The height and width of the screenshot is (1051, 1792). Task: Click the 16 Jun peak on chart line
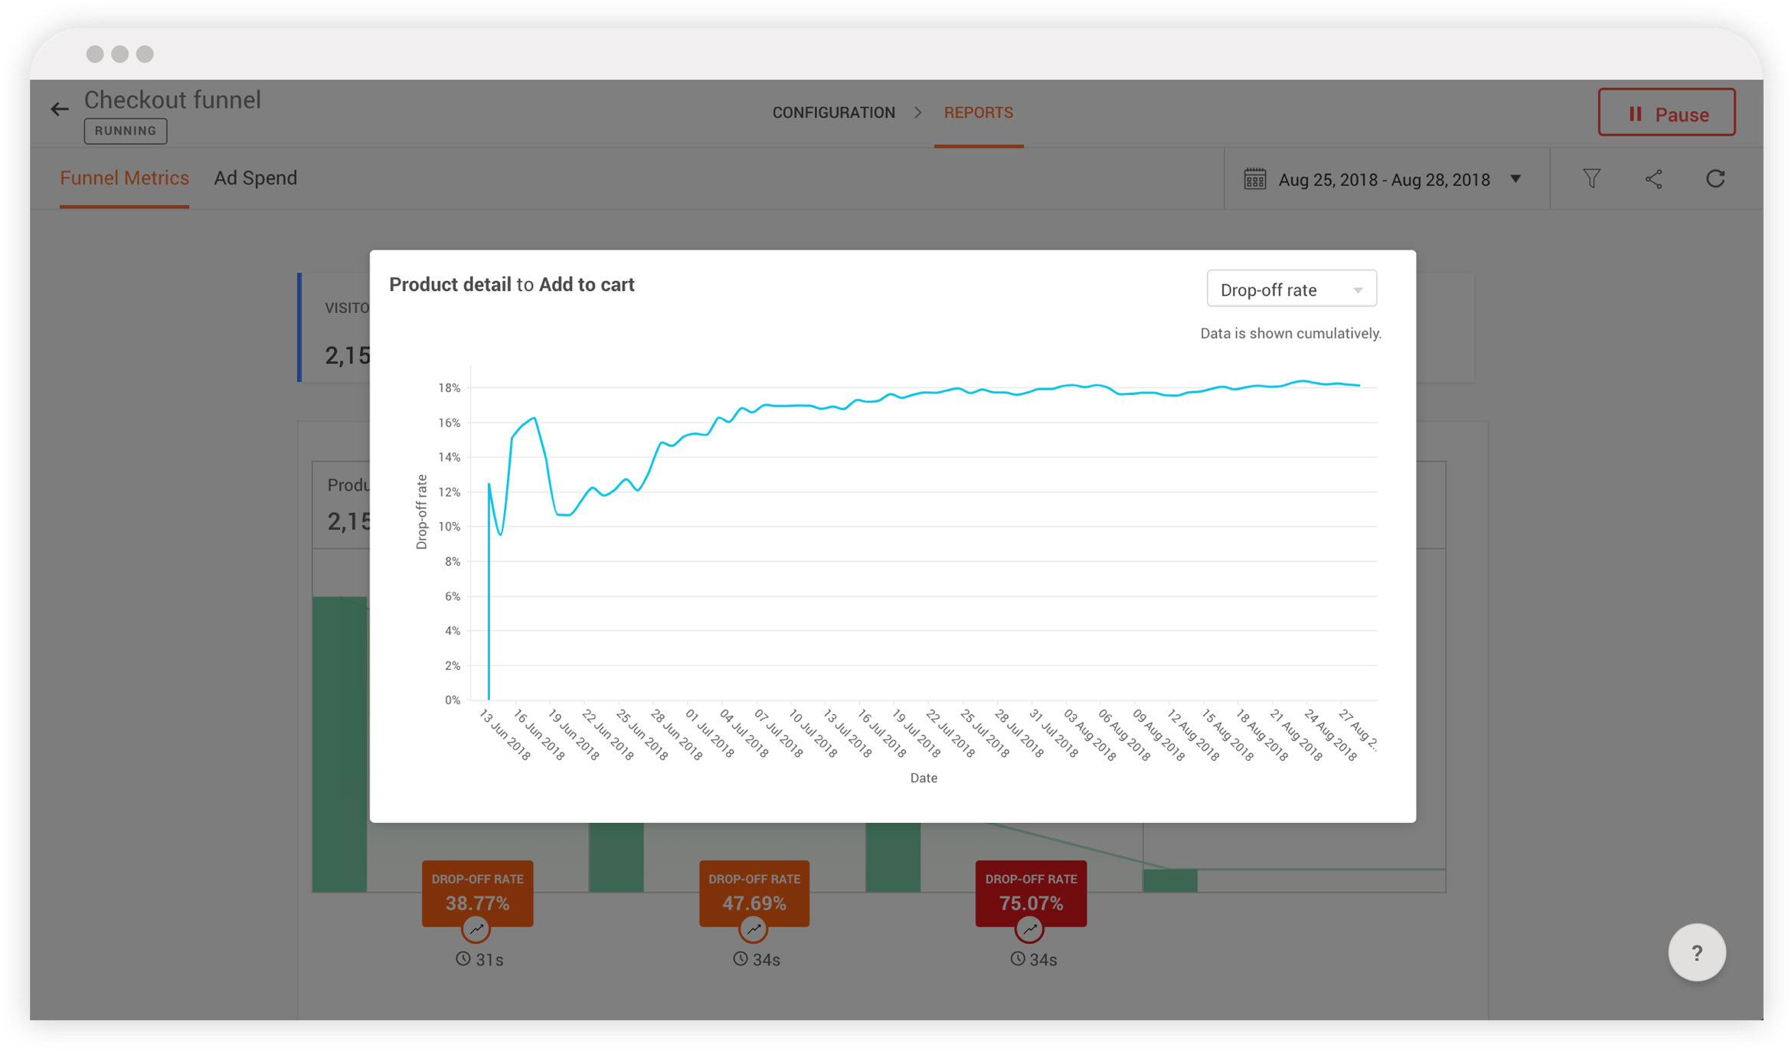pyautogui.click(x=535, y=418)
